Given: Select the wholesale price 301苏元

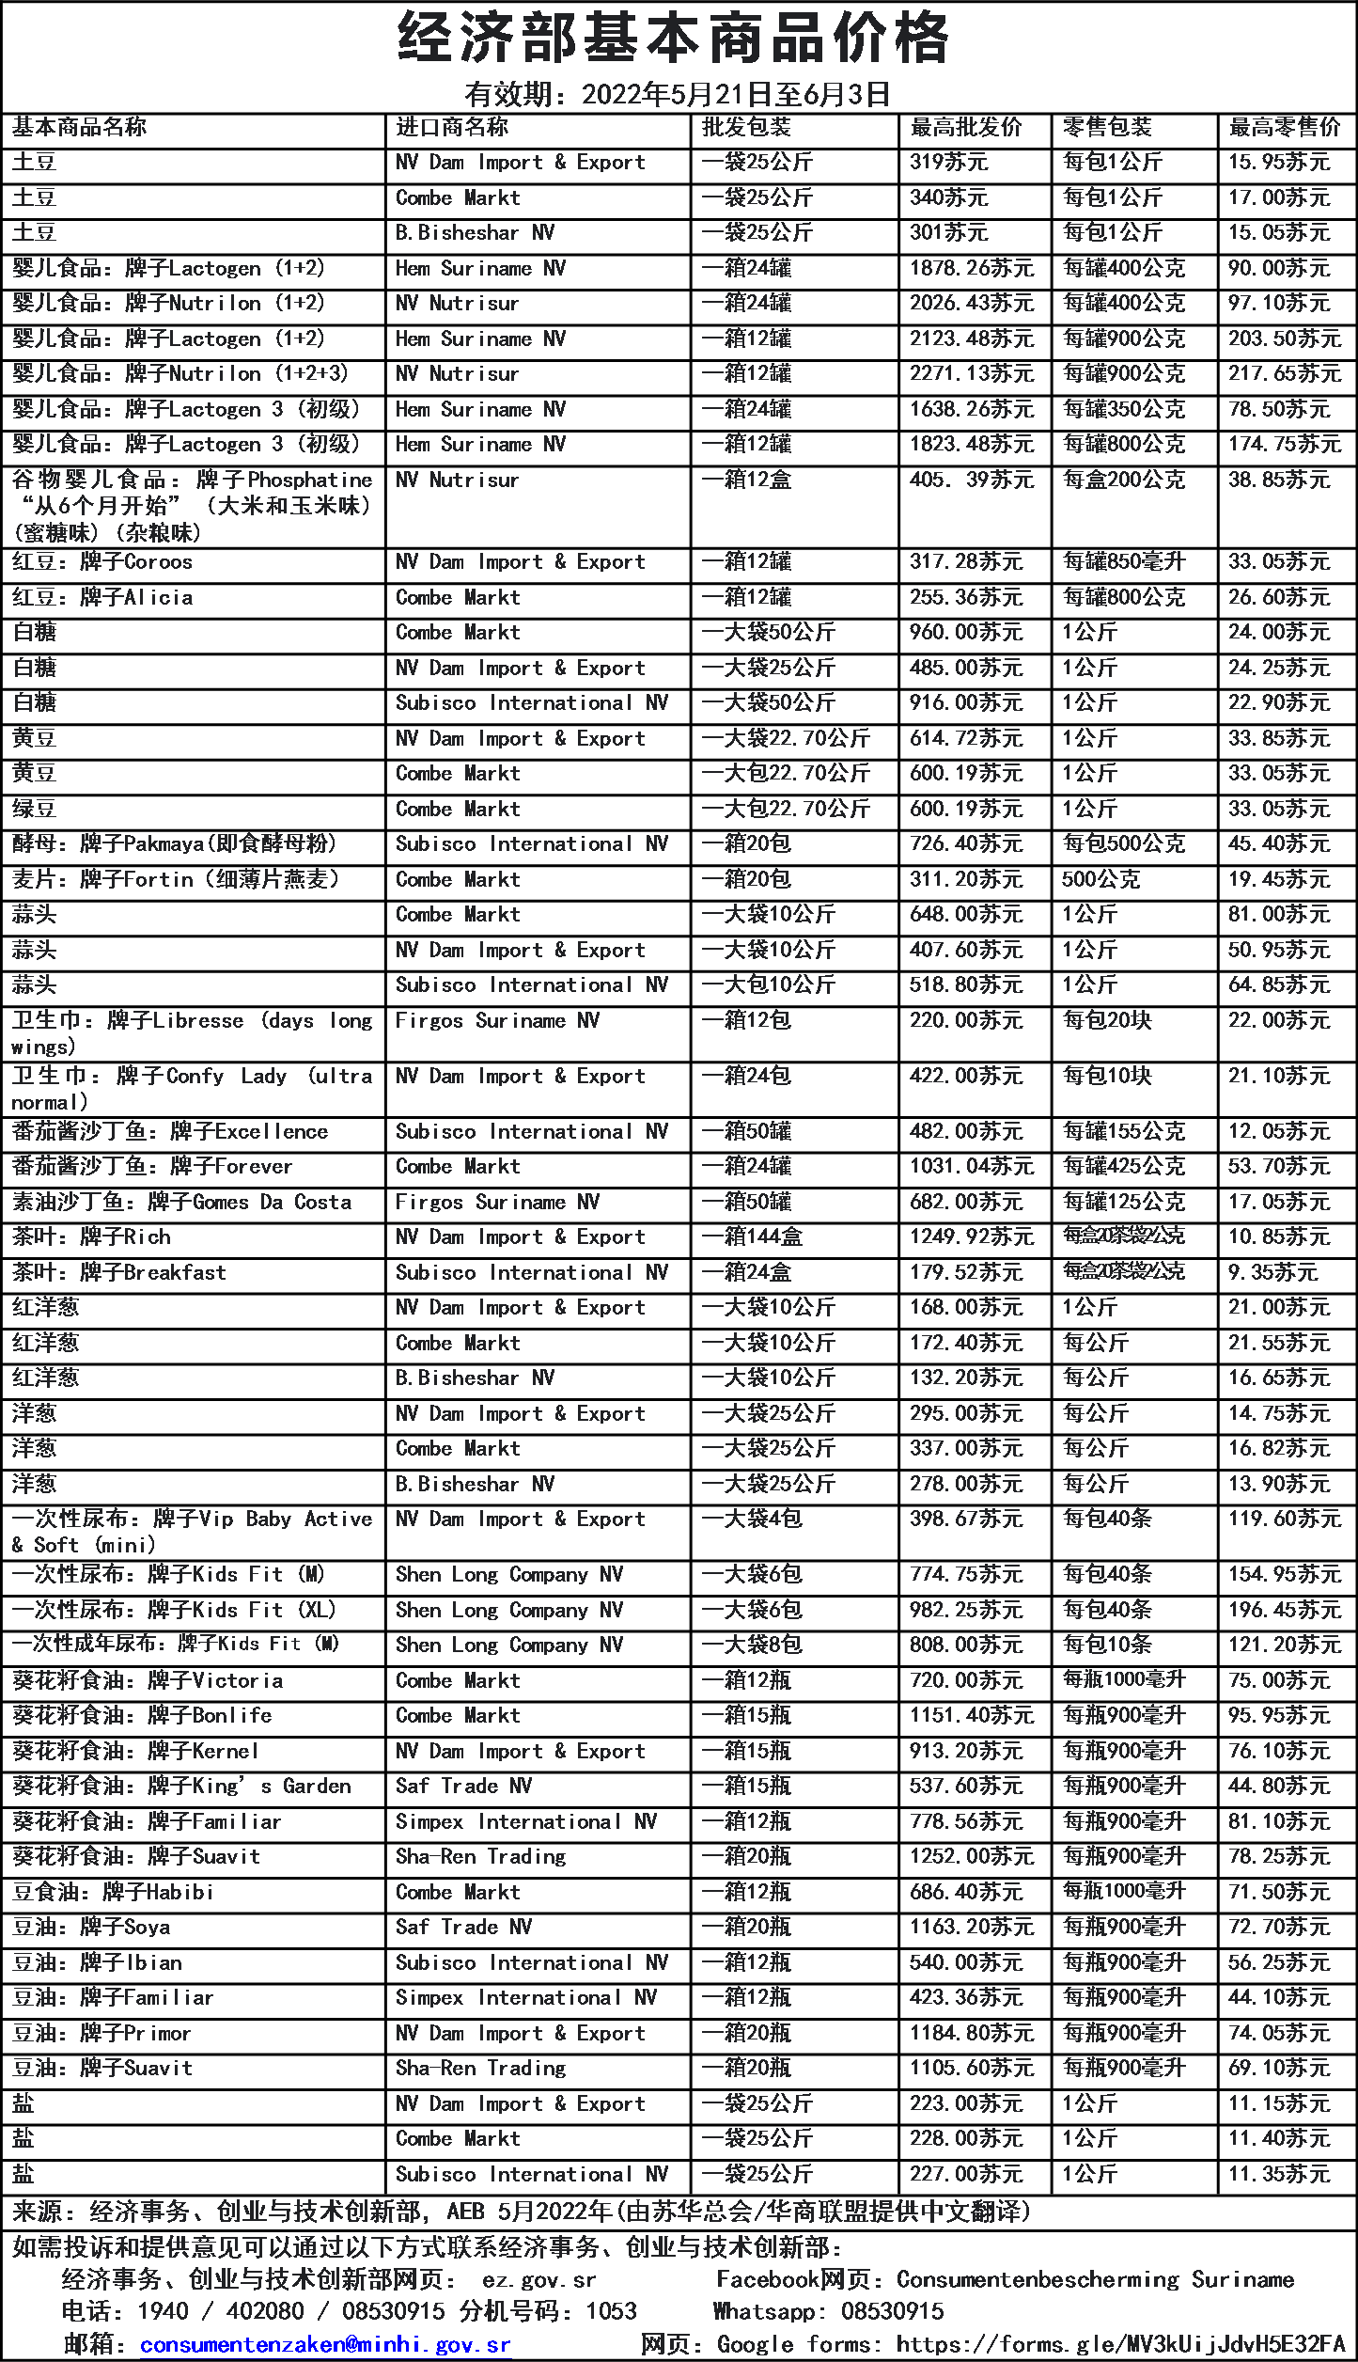Looking at the screenshot, I should (x=949, y=232).
